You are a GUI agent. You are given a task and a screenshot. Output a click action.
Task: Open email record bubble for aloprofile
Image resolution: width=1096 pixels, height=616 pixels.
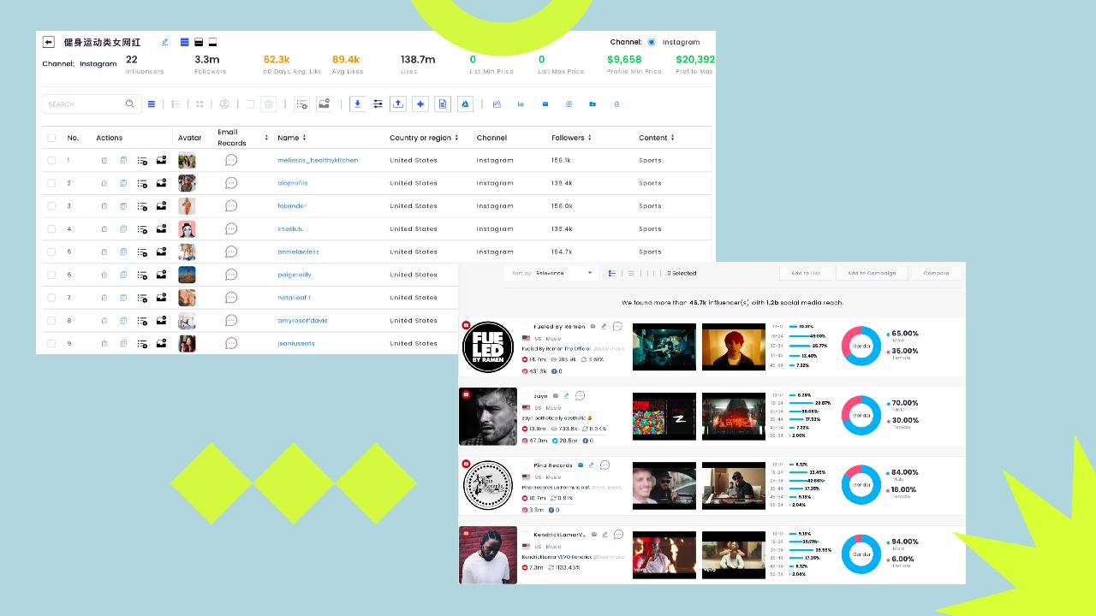click(x=231, y=183)
